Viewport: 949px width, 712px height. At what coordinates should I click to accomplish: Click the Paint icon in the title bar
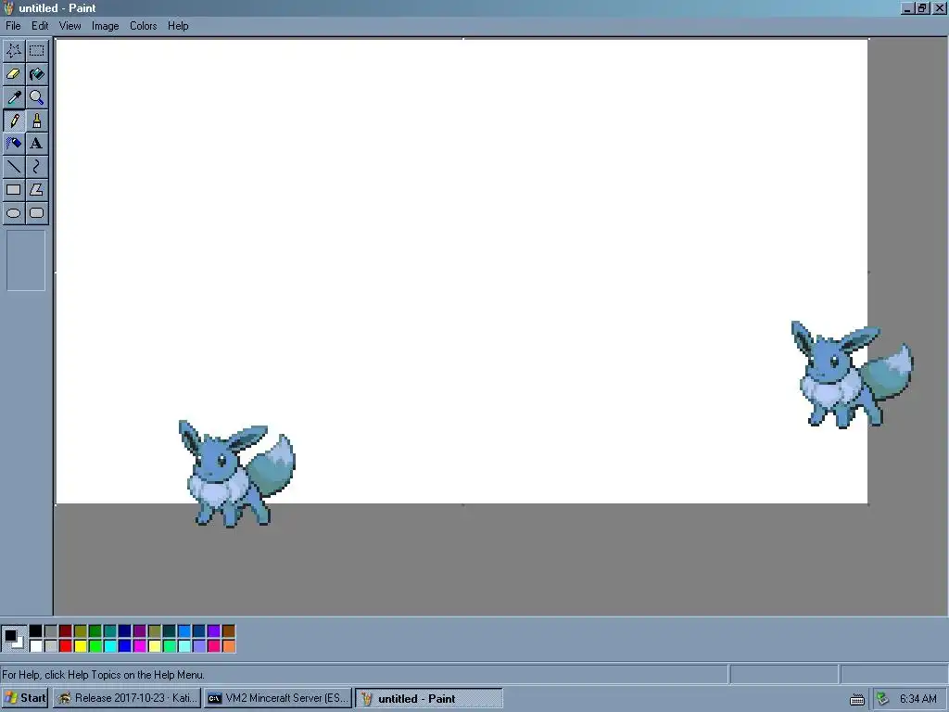8,7
